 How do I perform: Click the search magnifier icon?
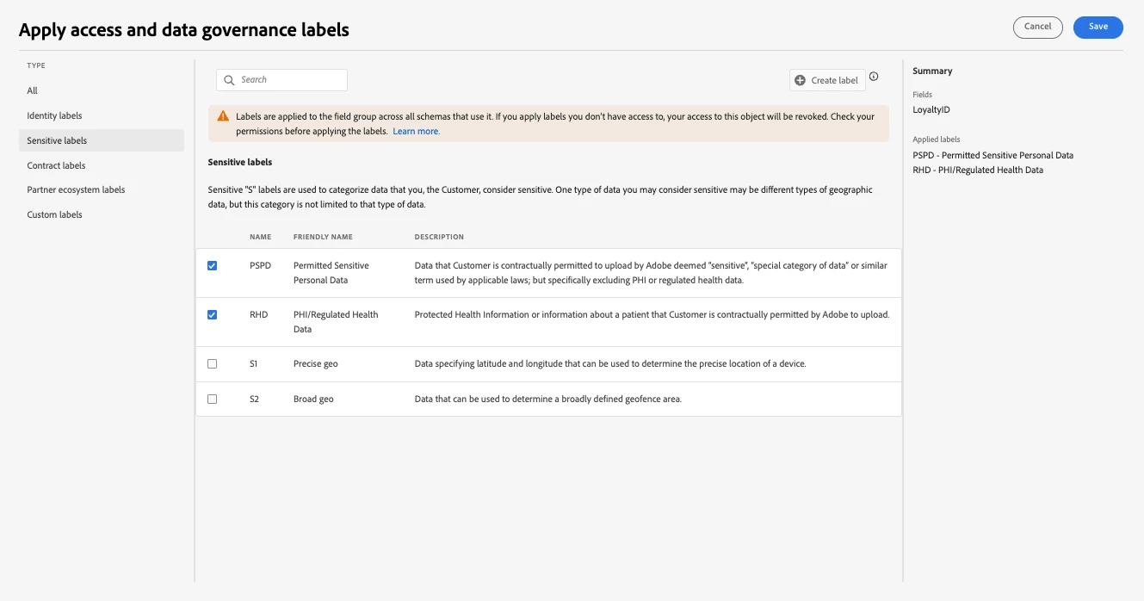(x=229, y=80)
